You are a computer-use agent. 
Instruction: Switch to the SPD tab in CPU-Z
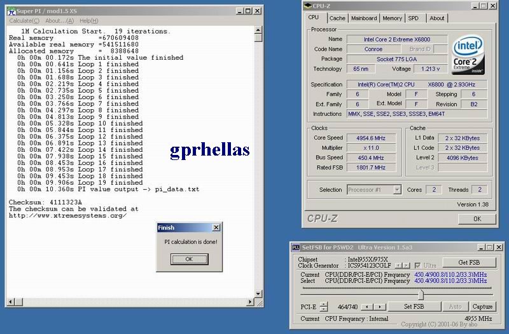coord(413,18)
